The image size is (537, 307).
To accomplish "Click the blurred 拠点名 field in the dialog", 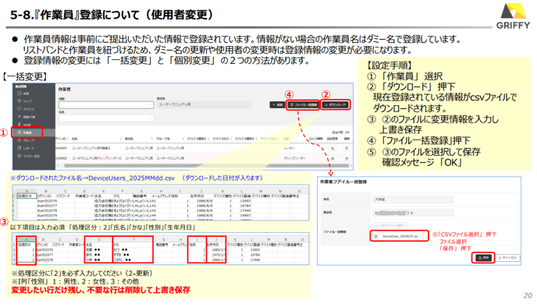I will tap(413, 213).
